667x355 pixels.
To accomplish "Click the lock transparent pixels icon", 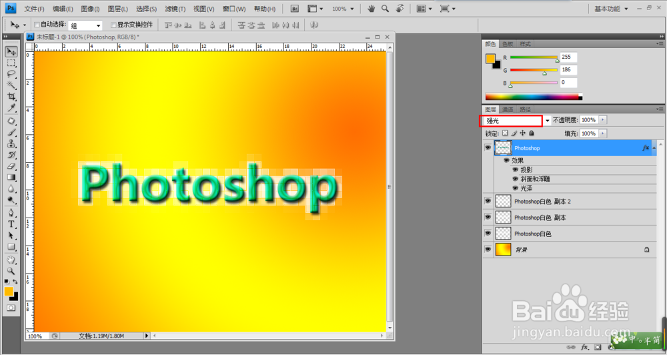I will tap(505, 133).
